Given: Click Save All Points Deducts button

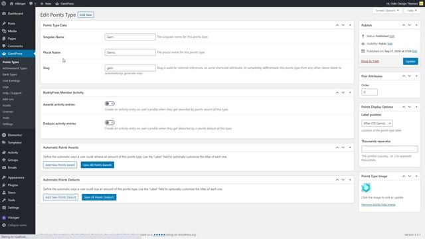Looking at the screenshot, I should point(99,197).
